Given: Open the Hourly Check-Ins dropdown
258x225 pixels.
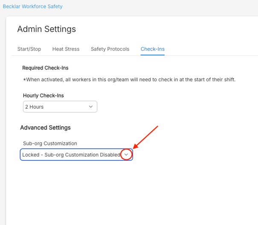Looking at the screenshot, I should point(60,107).
